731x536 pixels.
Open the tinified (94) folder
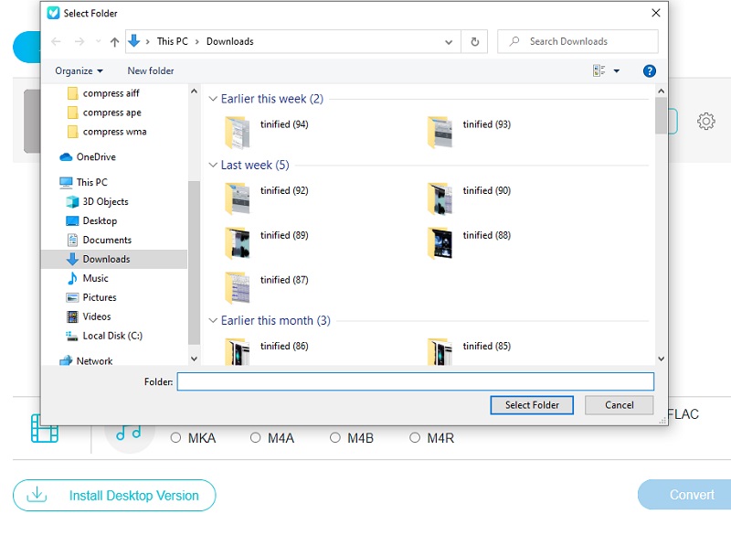tap(237, 133)
